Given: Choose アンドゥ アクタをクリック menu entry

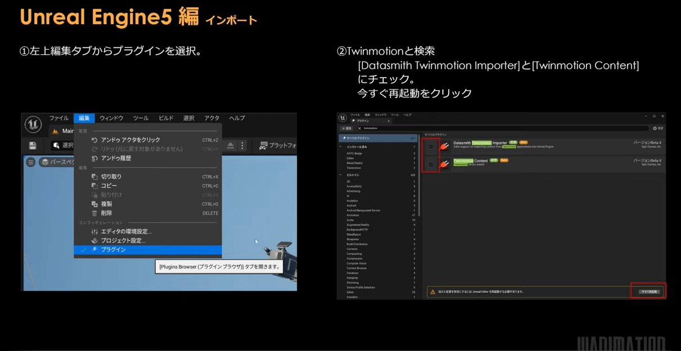Looking at the screenshot, I should coord(147,140).
